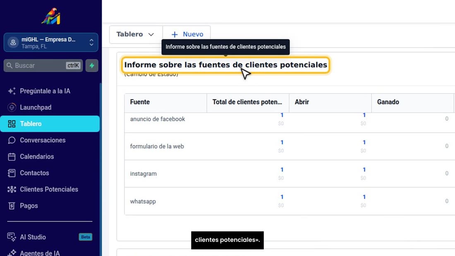Viewport: 455px width, 256px height.
Task: Click the Agentes de IA sparkle icon
Action: pyautogui.click(x=12, y=253)
